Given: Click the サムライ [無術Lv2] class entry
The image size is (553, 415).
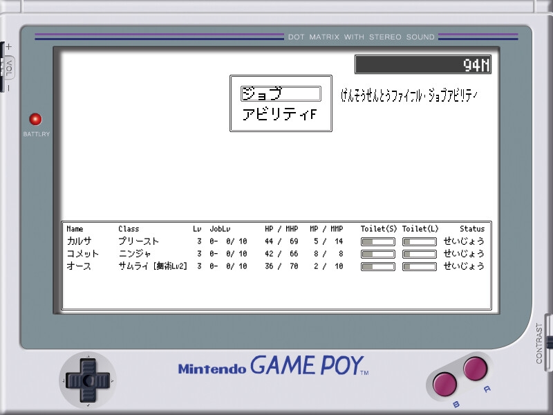Looking at the screenshot, I should (x=152, y=266).
